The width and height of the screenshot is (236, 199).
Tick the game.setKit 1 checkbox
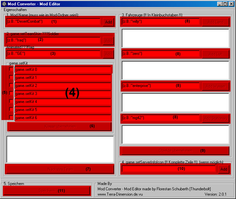[11, 78]
